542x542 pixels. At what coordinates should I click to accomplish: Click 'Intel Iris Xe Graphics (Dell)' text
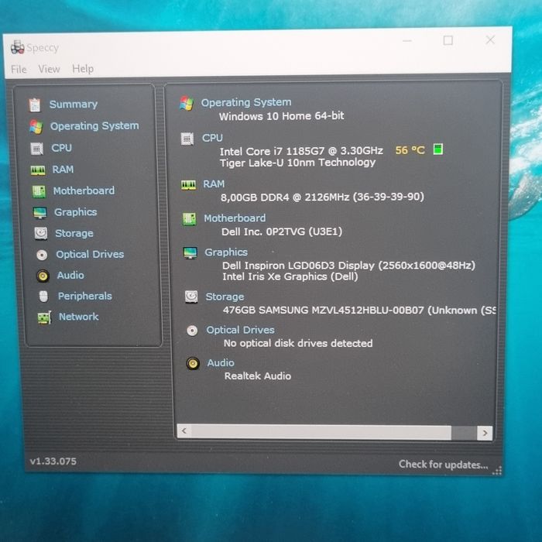(290, 276)
